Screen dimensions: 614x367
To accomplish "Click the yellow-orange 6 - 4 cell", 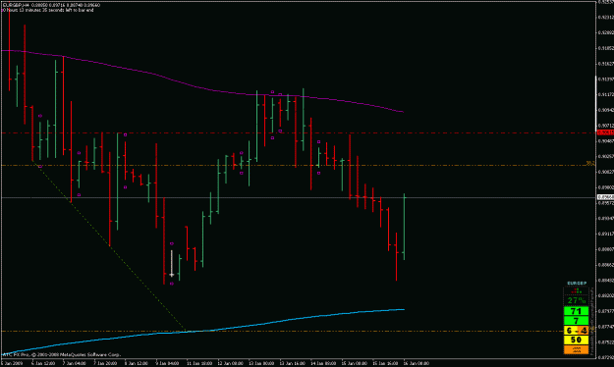I will [x=576, y=331].
